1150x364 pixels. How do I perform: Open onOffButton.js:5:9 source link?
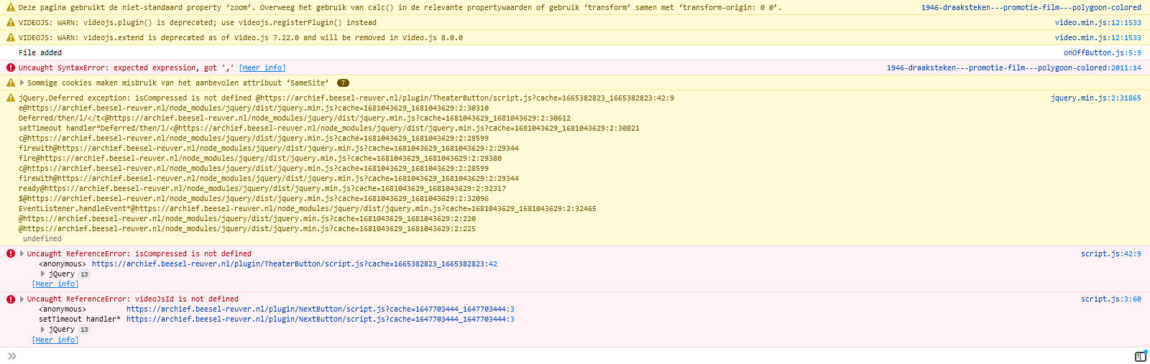1103,53
